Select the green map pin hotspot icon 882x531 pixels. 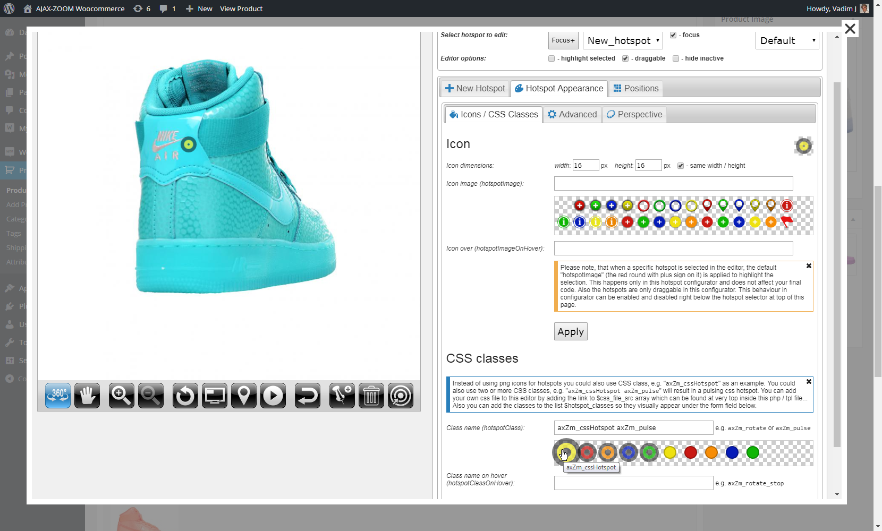coord(723,205)
